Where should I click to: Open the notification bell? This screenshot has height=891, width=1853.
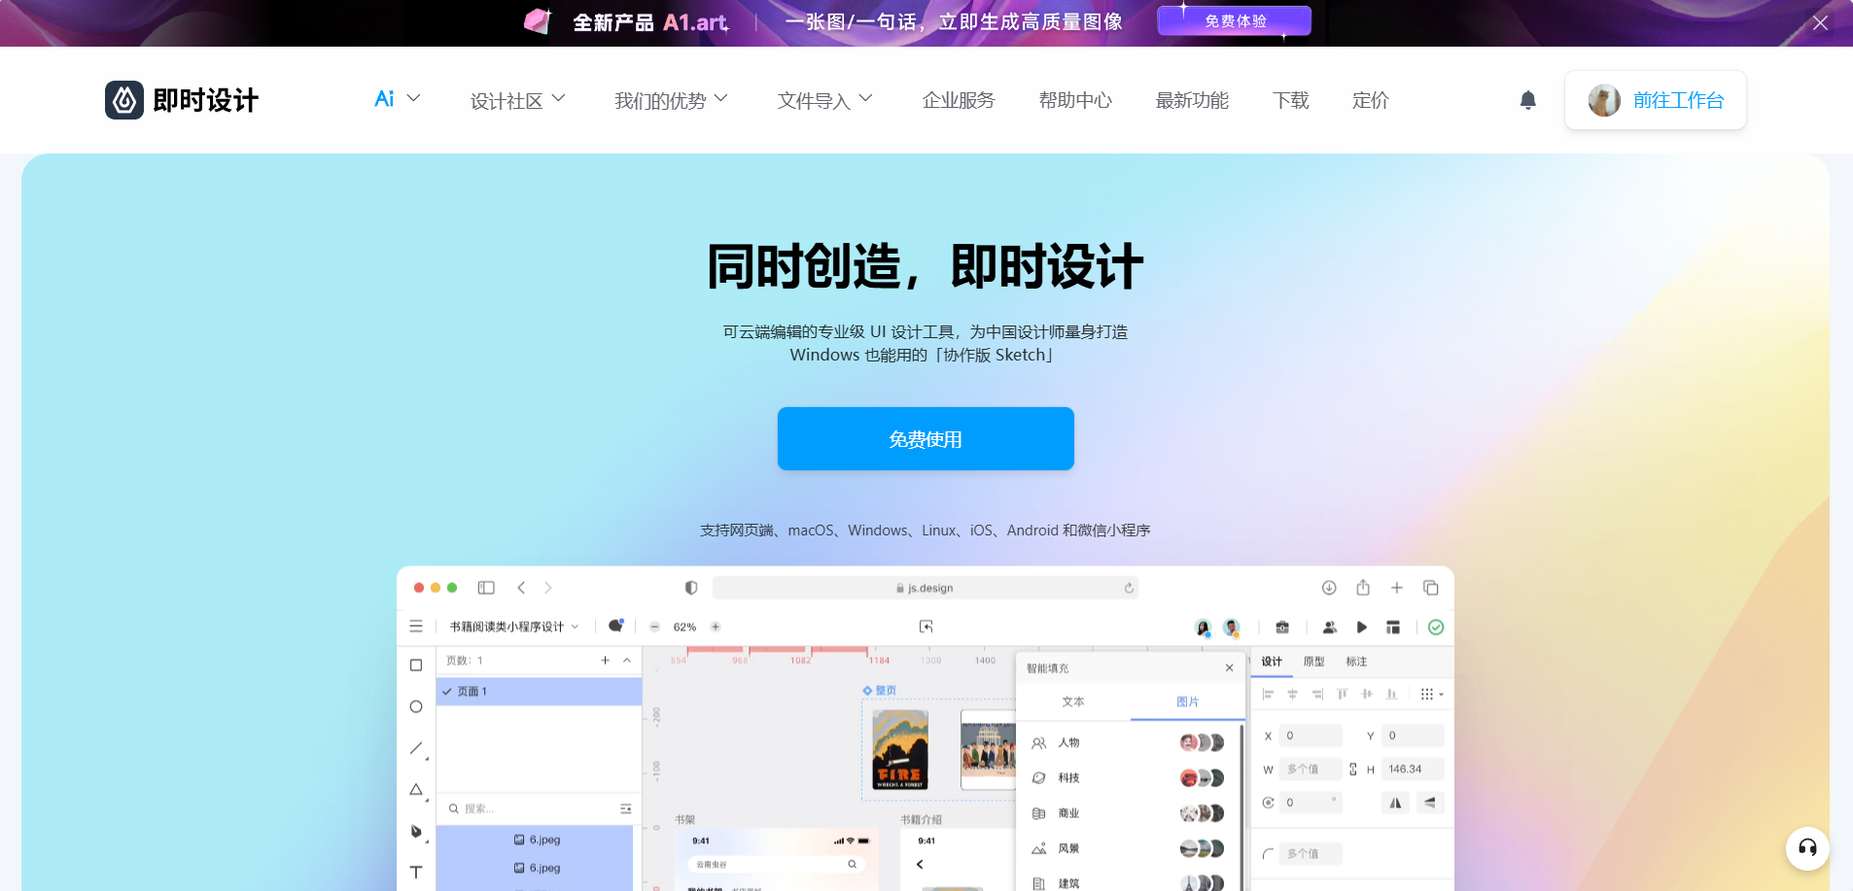1528,100
